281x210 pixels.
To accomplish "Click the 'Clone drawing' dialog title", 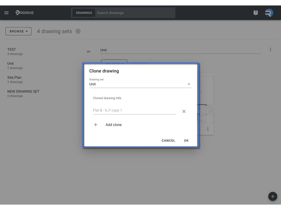I will 104,71.
